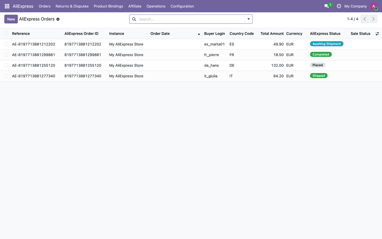Click the Order Date sort arrow
382x239 pixels.
coord(199,34)
